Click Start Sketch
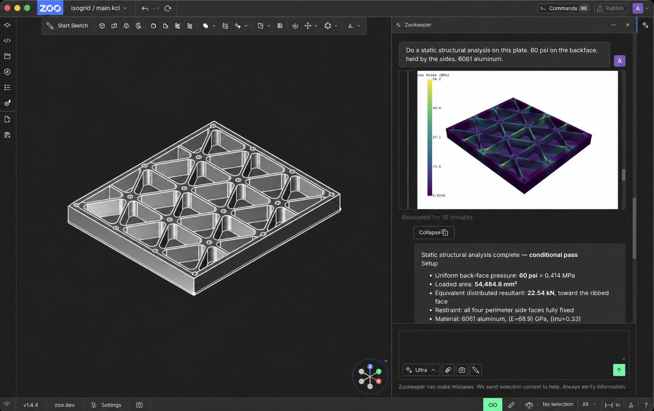654x411 pixels. (67, 26)
